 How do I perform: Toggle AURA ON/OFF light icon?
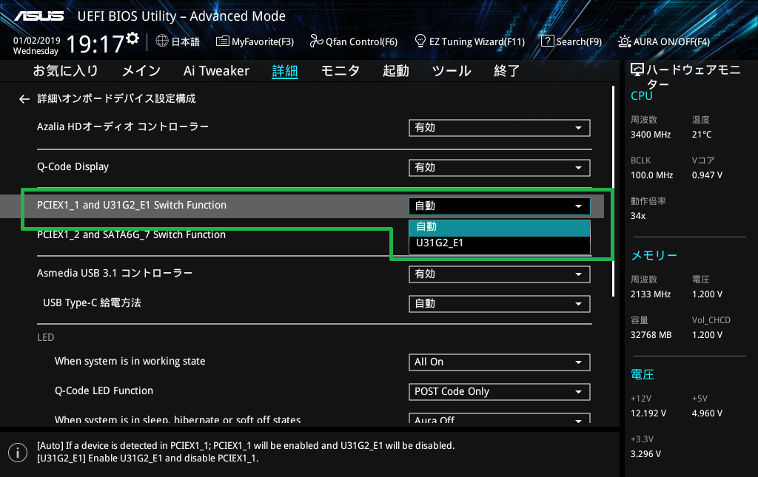pos(624,41)
